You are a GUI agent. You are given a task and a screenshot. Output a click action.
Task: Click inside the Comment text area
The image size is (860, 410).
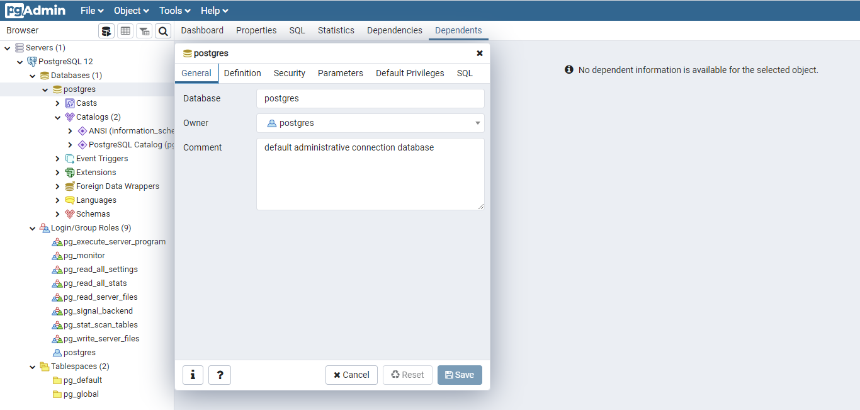(x=370, y=174)
